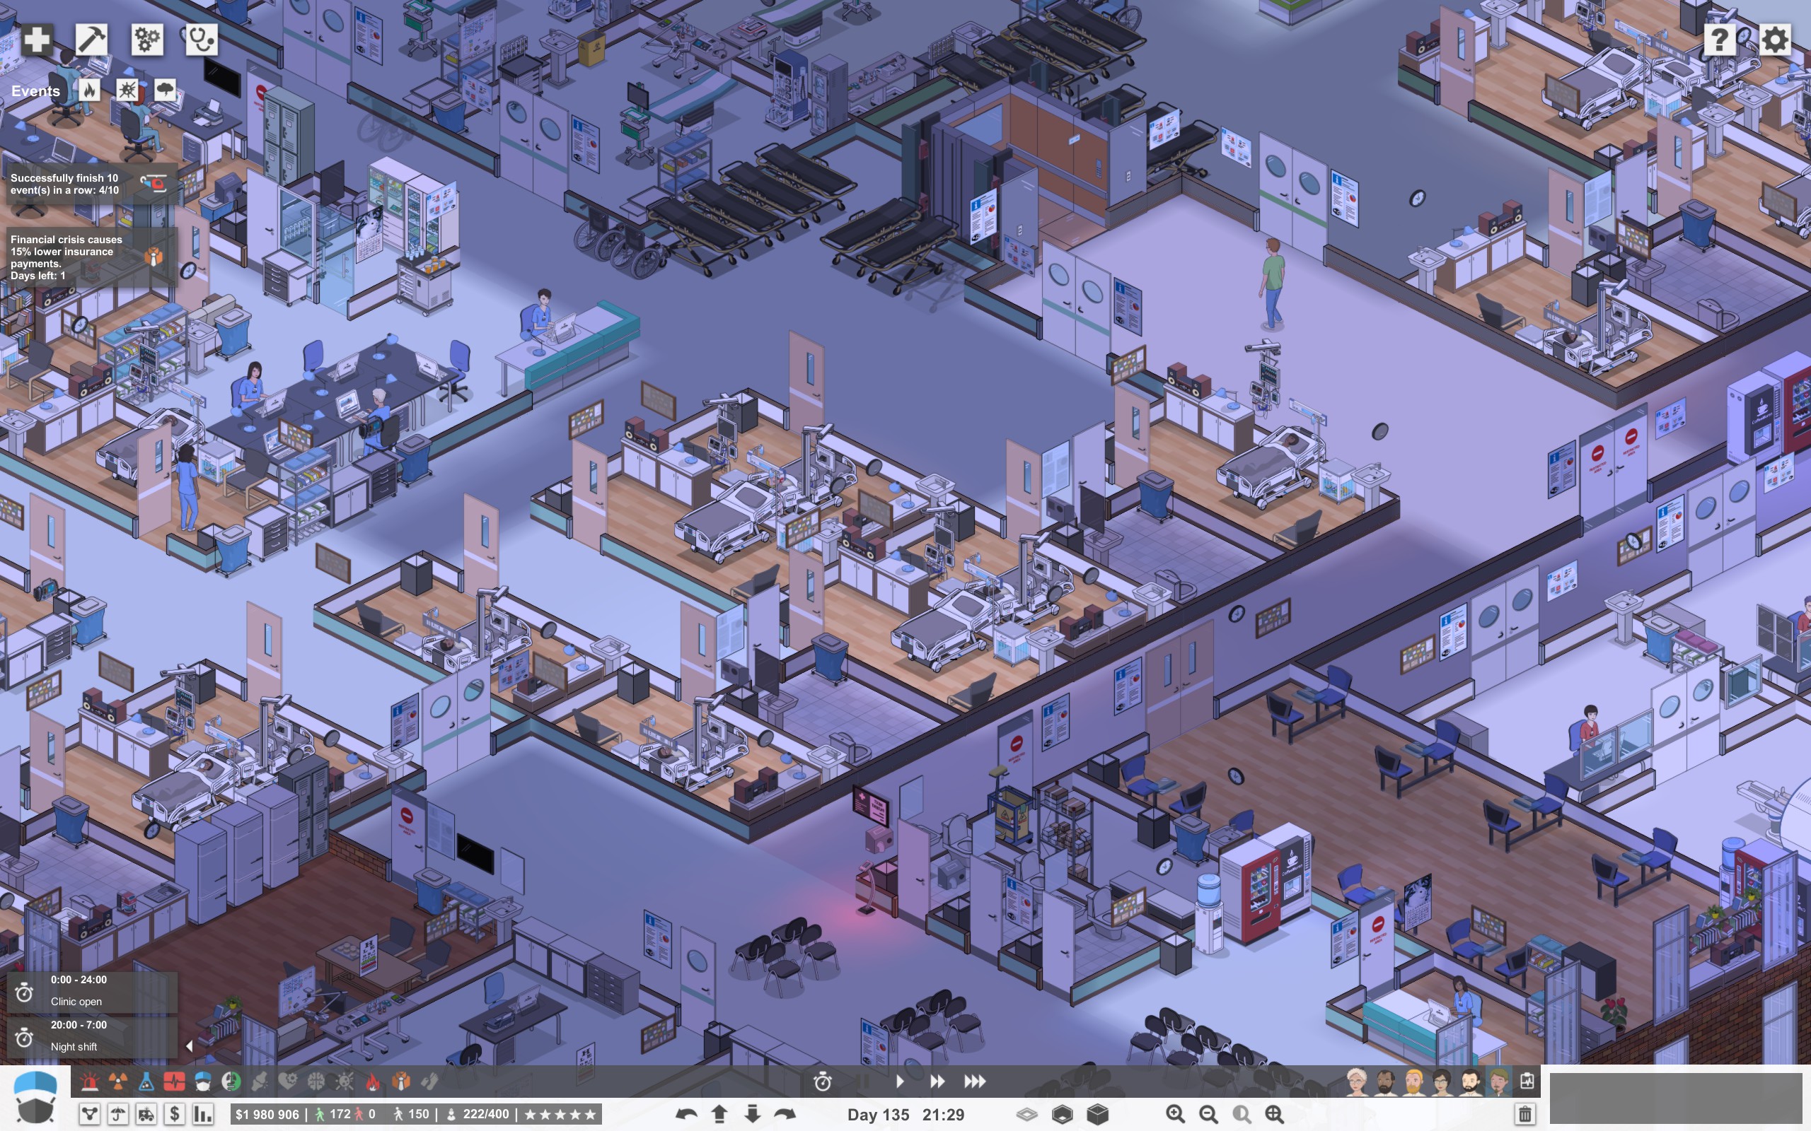Open the hammer build mode

tap(91, 39)
